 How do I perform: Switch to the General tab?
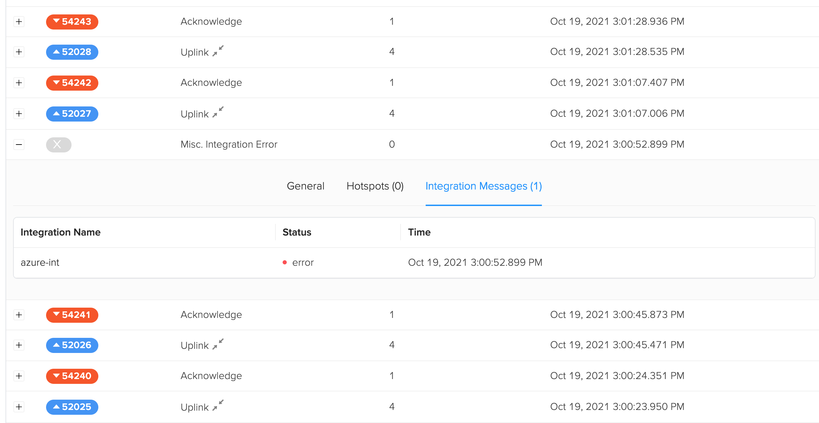pos(305,186)
